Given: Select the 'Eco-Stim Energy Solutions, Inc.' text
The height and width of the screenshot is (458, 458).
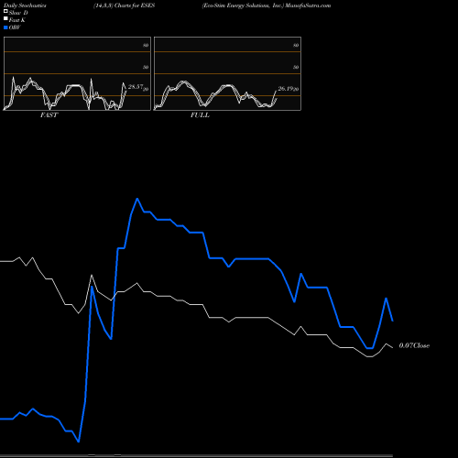Looking at the screenshot, I should coord(243,5).
